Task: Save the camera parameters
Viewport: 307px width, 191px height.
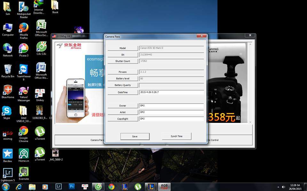Action: pyautogui.click(x=135, y=137)
